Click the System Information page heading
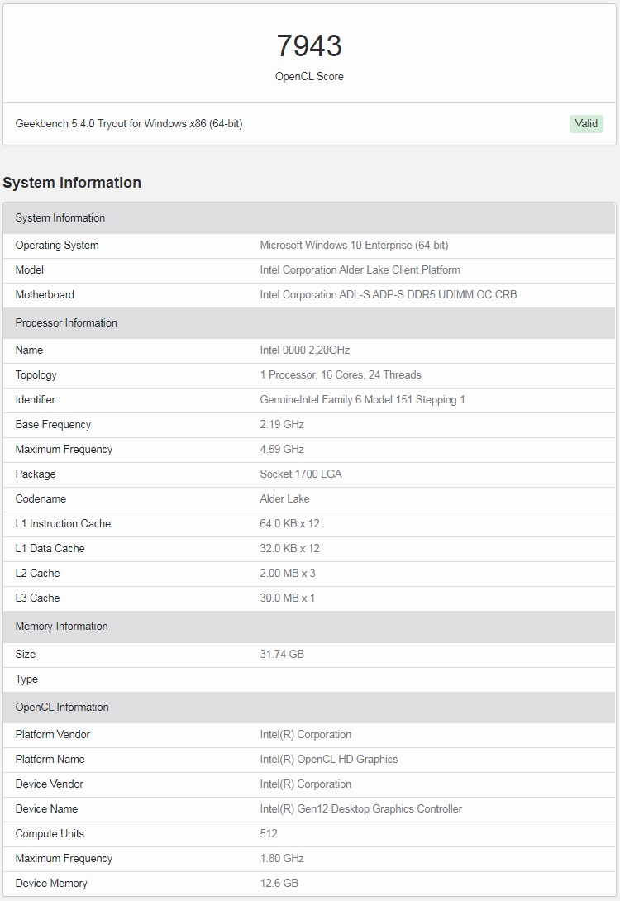 (x=72, y=183)
